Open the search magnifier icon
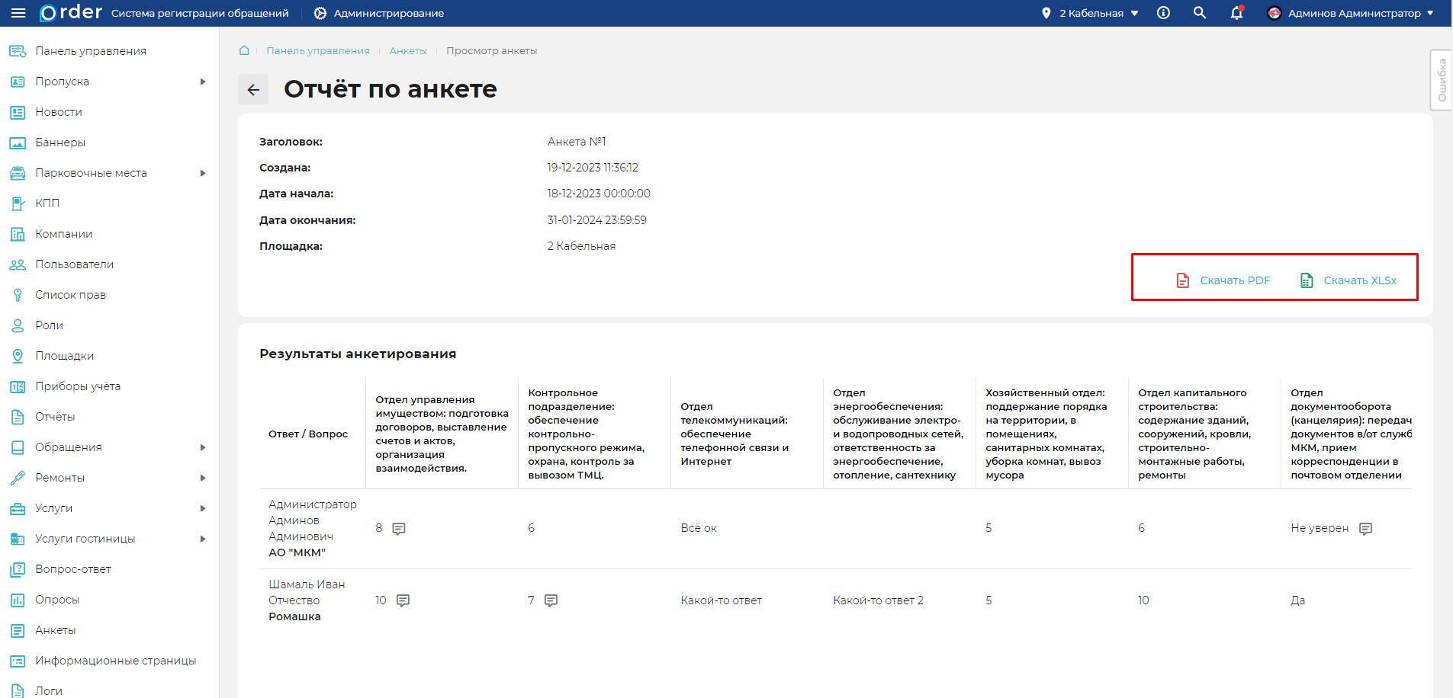The height and width of the screenshot is (698, 1453). [x=1200, y=13]
